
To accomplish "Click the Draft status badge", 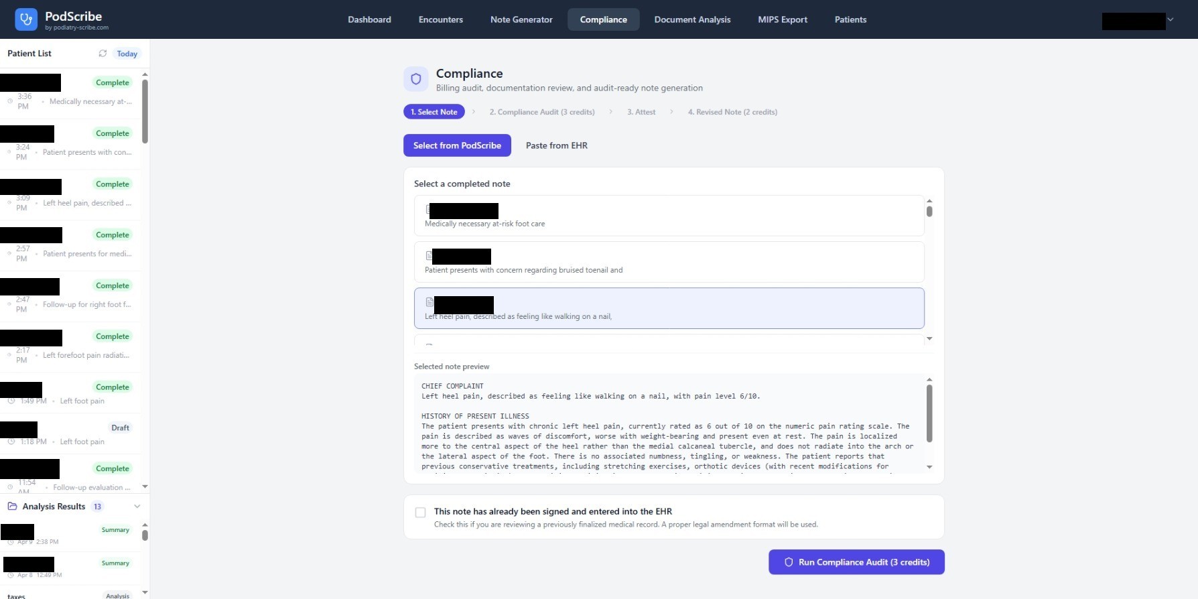I will (121, 427).
